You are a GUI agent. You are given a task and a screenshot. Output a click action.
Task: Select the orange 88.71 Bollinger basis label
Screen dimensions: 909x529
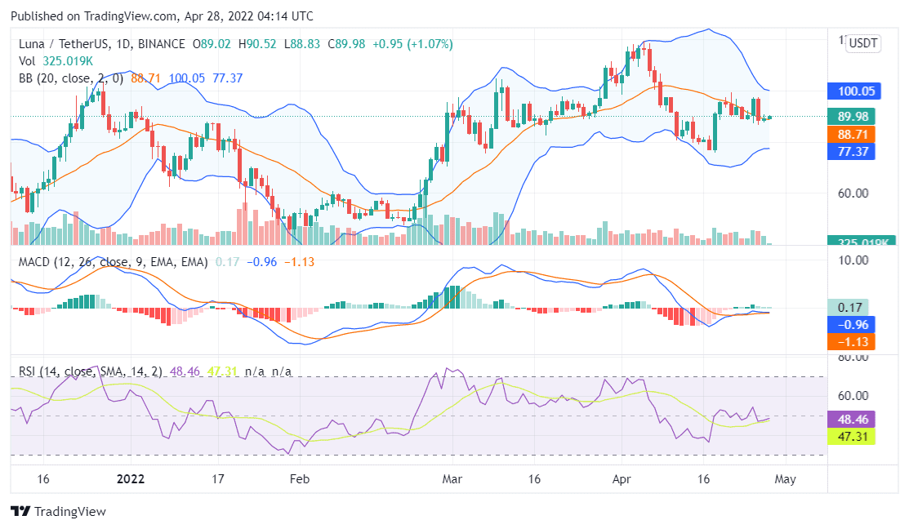[x=853, y=135]
